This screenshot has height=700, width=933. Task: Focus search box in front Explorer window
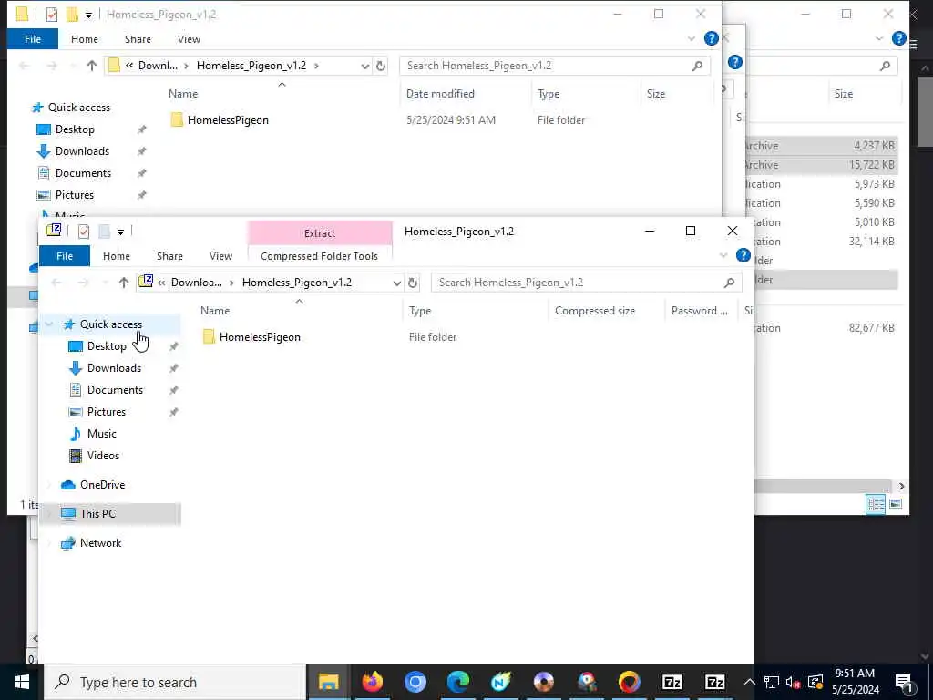pyautogui.click(x=586, y=283)
